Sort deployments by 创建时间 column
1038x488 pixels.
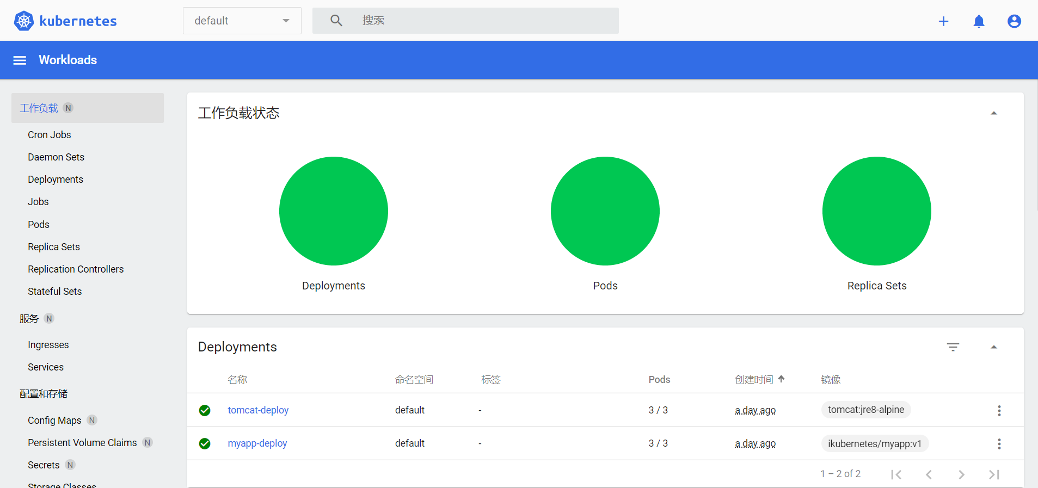754,380
